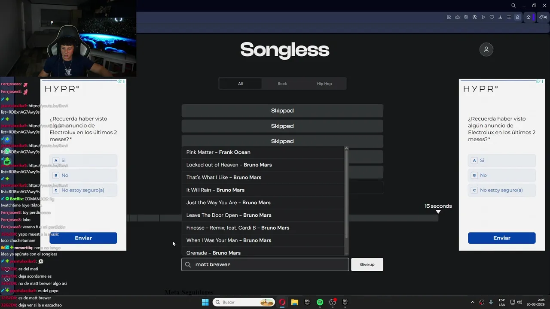This screenshot has width=550, height=309.
Task: Select option B 'No' in right ad
Action: pos(502,175)
